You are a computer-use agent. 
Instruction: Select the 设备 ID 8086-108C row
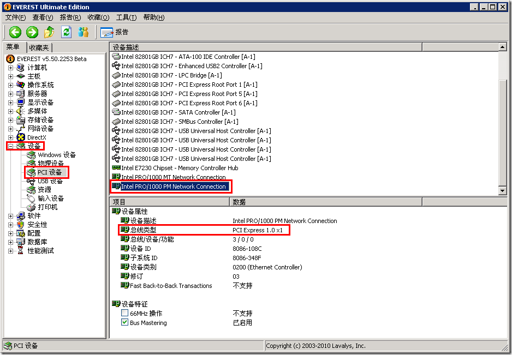click(191, 249)
